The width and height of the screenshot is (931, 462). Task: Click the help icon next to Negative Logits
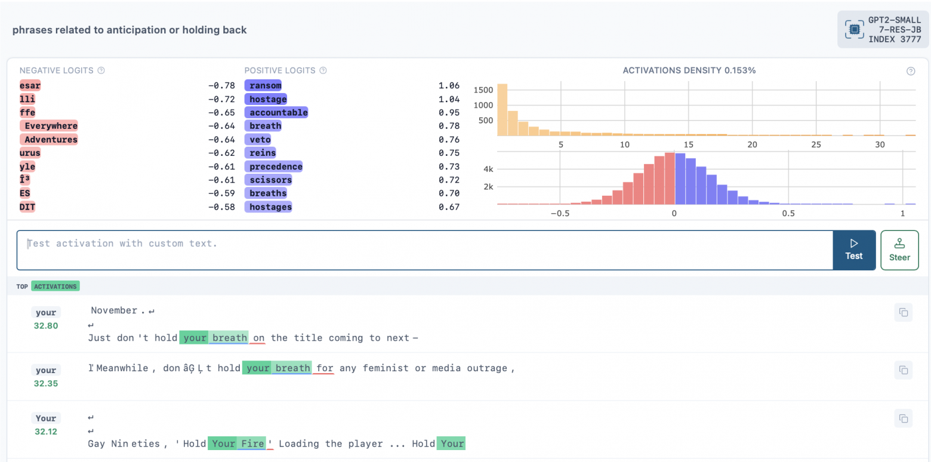(x=101, y=70)
